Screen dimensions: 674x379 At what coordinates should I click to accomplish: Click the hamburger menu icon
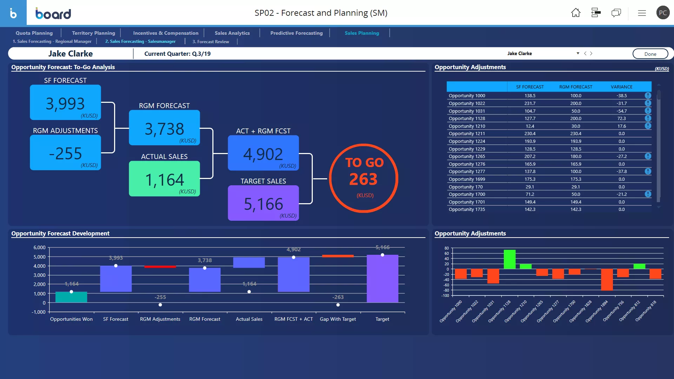[642, 13]
